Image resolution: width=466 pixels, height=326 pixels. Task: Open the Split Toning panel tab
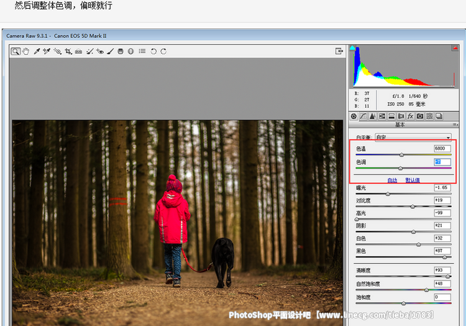(391, 116)
